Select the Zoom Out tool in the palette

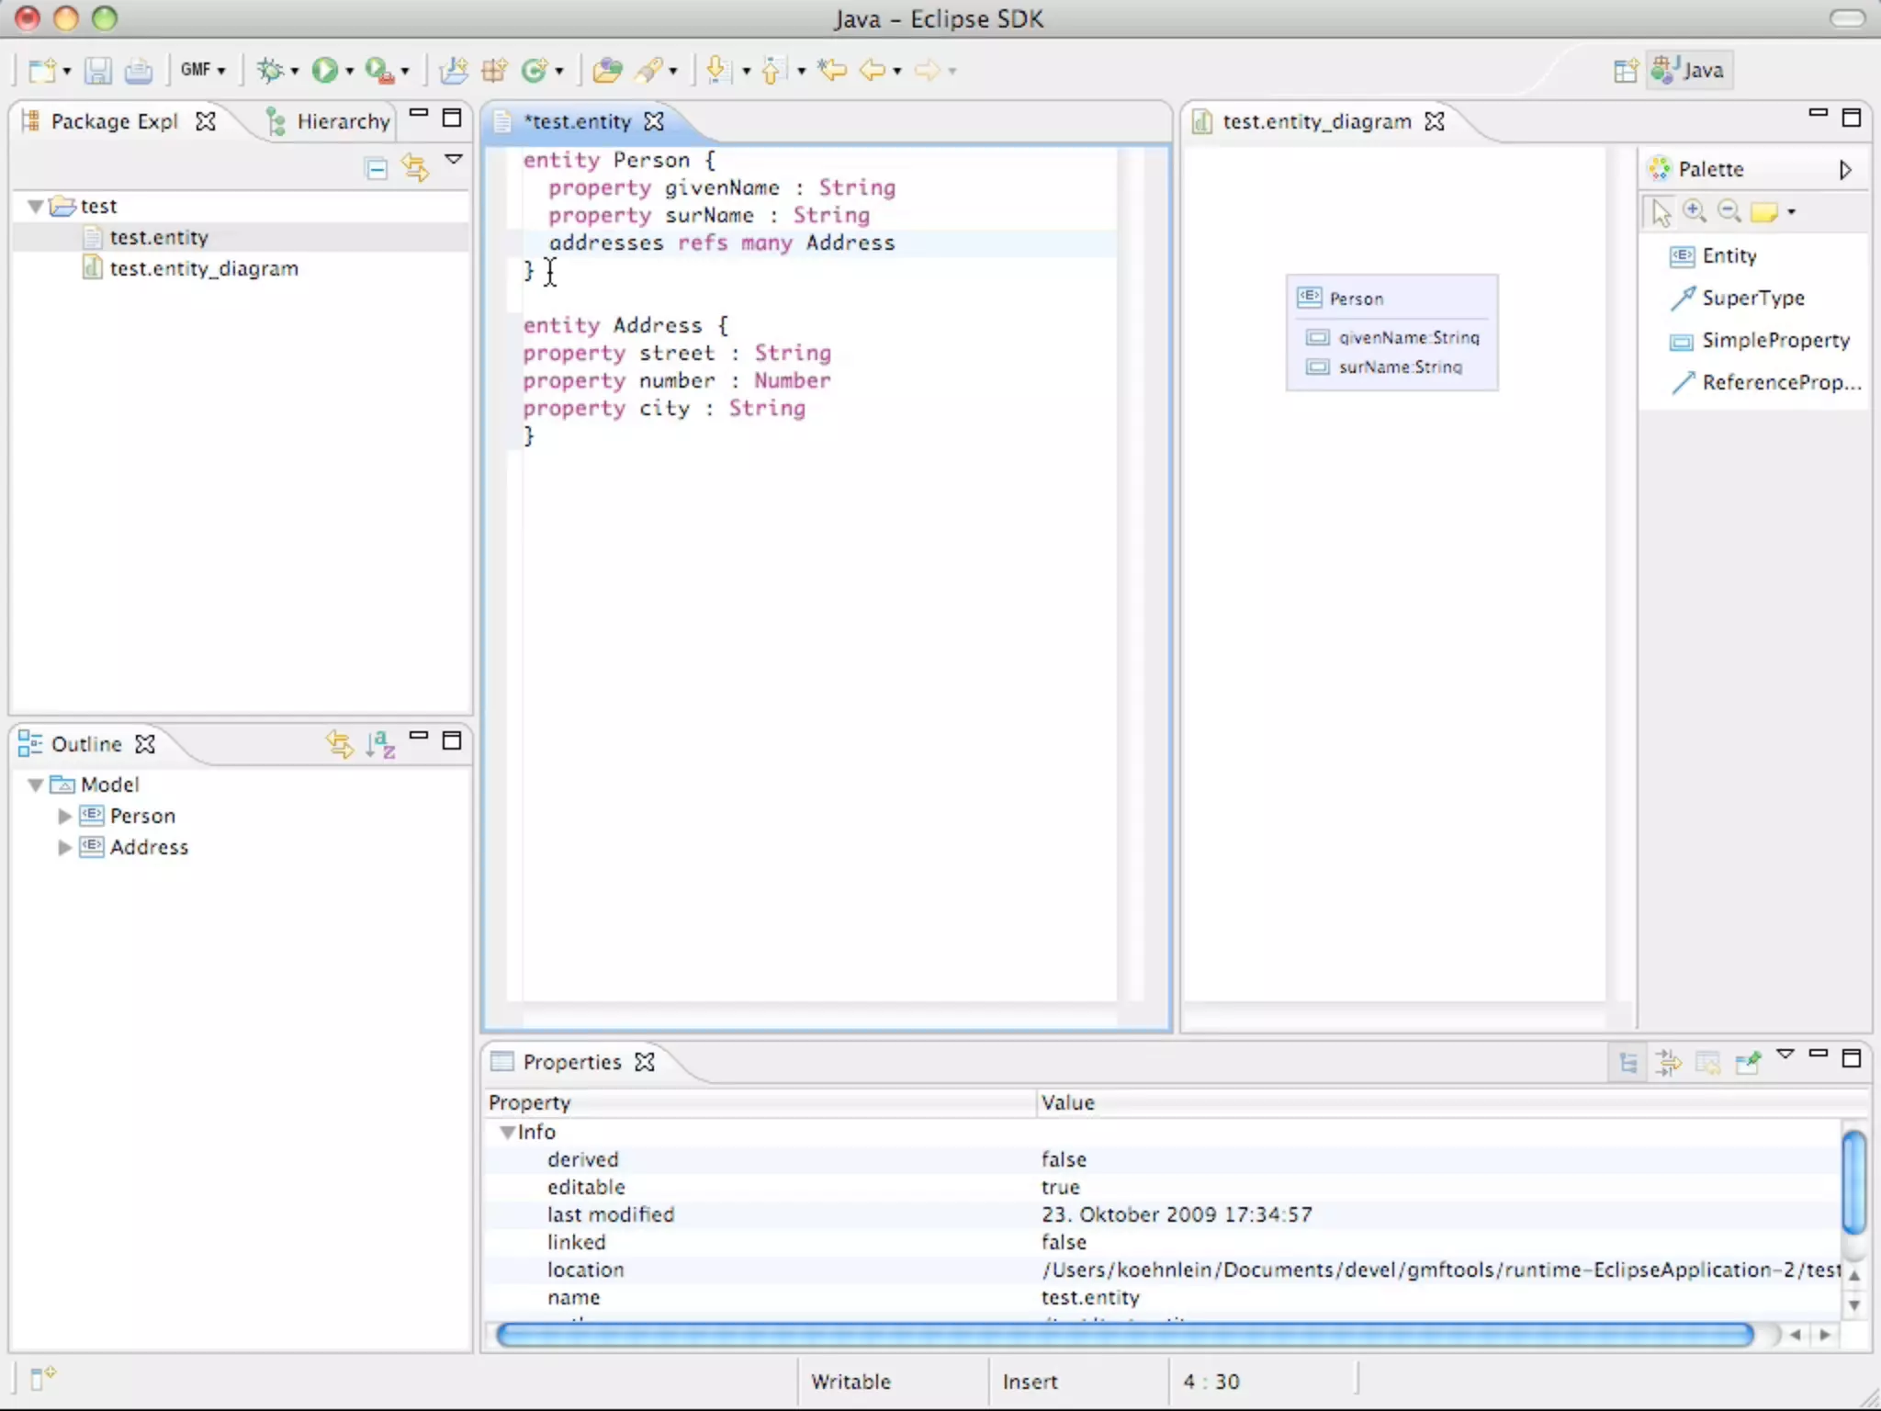(x=1729, y=212)
